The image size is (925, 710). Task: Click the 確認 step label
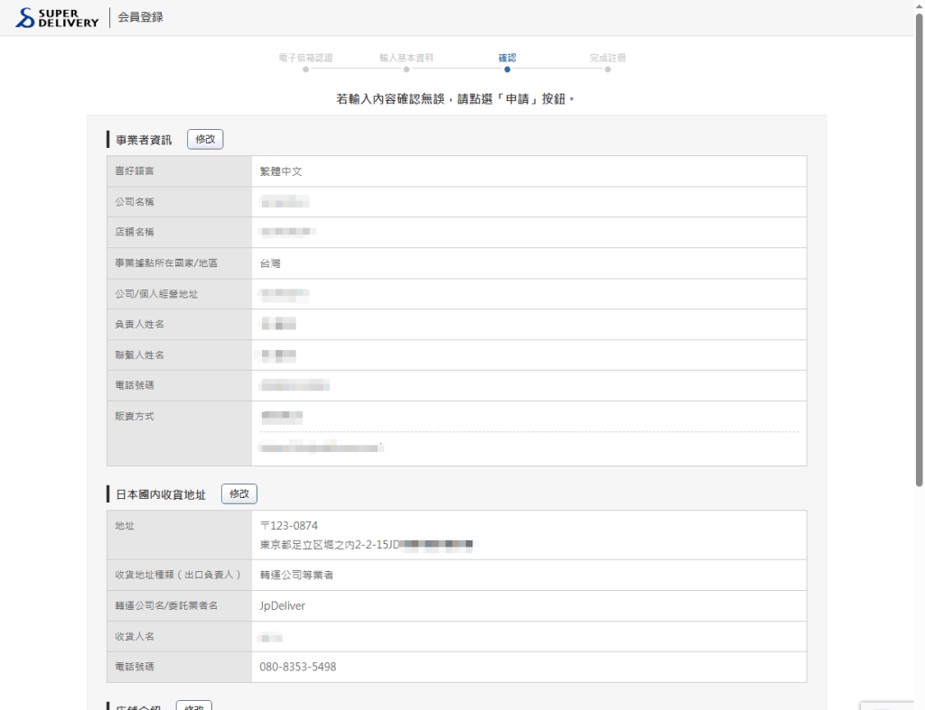pyautogui.click(x=508, y=58)
